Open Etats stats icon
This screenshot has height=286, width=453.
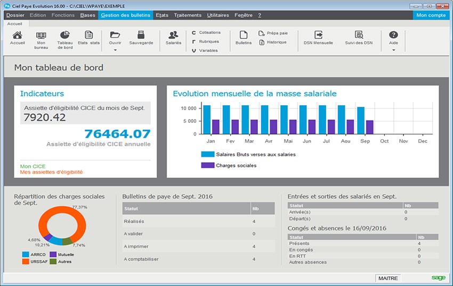pyautogui.click(x=88, y=35)
